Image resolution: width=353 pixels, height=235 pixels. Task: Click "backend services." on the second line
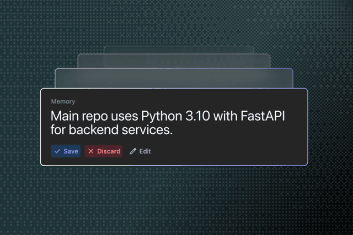[x=121, y=132]
